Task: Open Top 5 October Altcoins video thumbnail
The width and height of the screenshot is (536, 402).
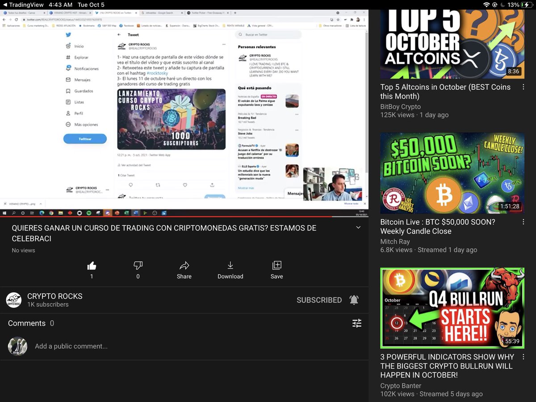Action: point(452,44)
